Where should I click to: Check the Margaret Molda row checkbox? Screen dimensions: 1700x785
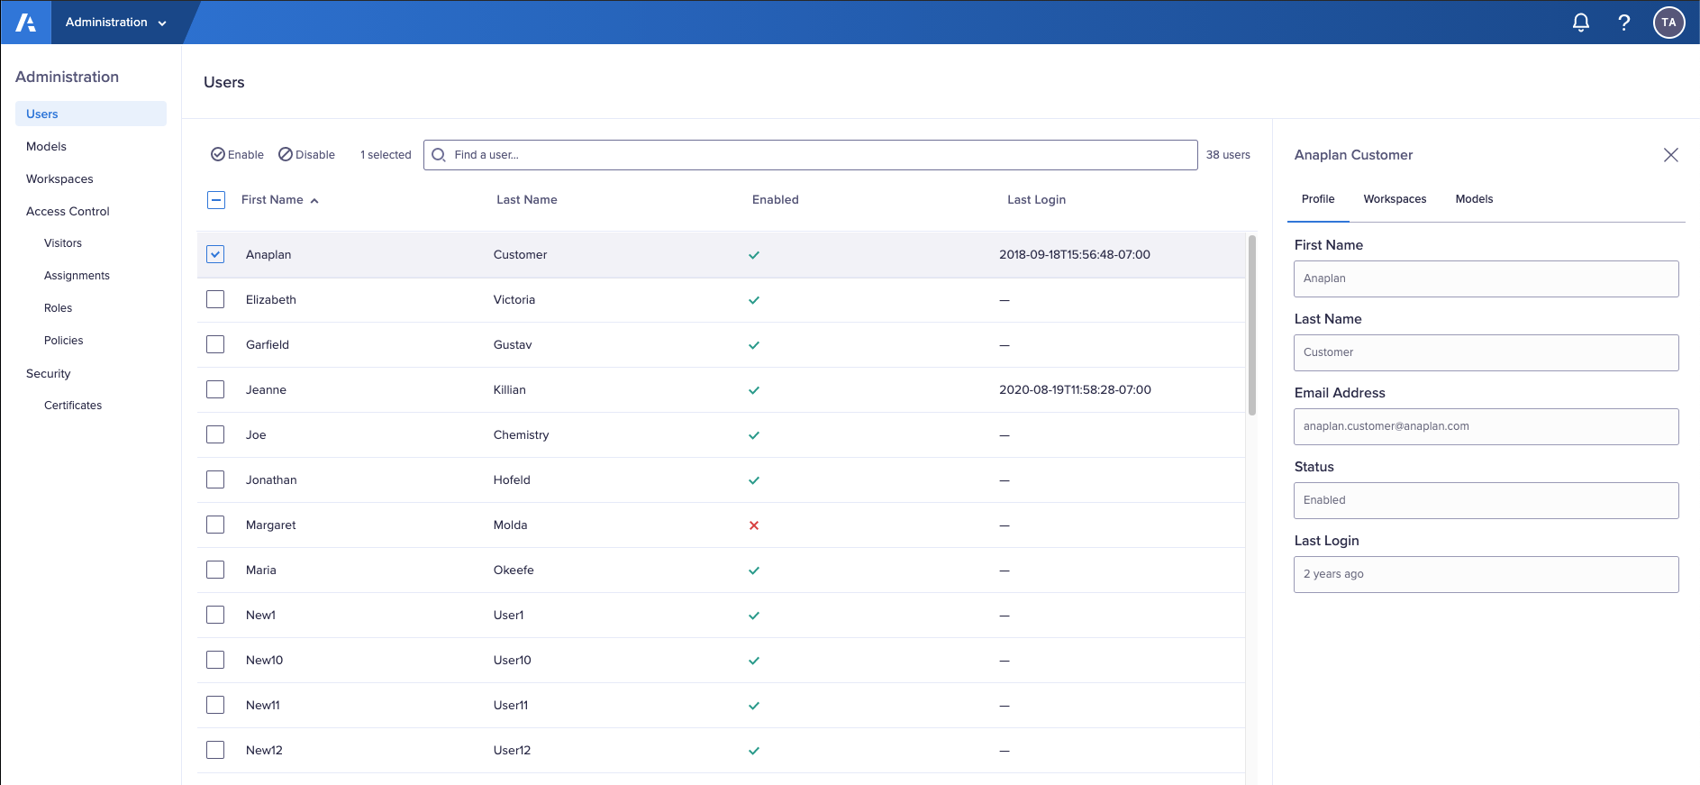215,525
